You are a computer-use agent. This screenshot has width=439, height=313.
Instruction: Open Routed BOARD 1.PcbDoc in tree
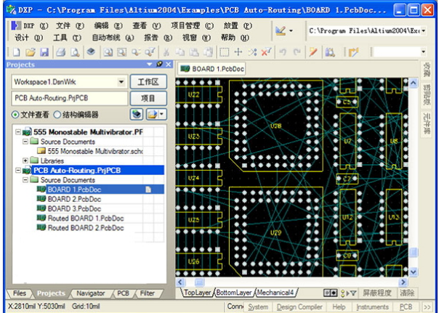86,218
